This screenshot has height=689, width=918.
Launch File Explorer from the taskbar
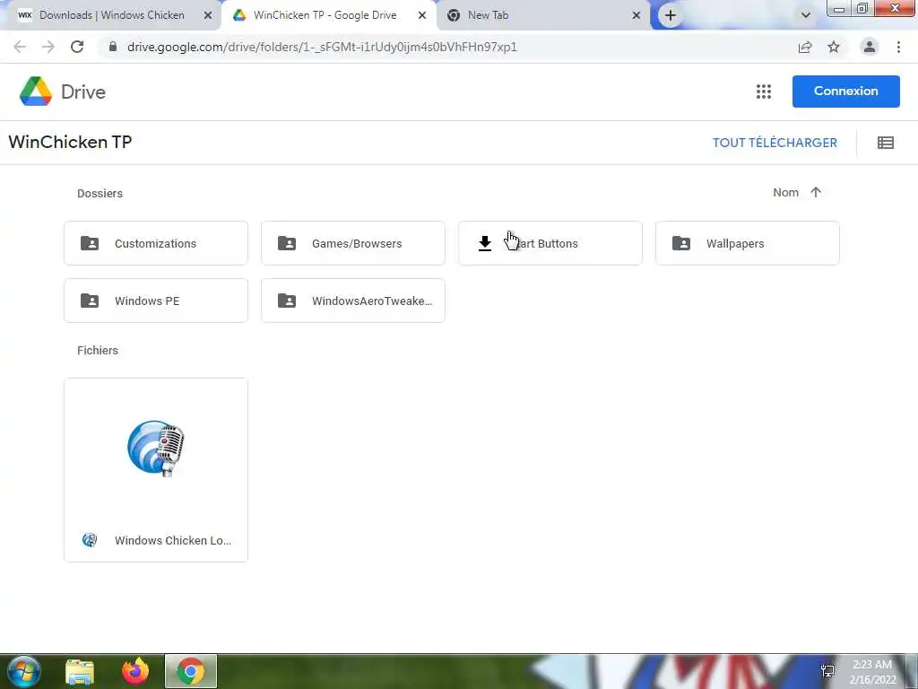click(x=80, y=671)
